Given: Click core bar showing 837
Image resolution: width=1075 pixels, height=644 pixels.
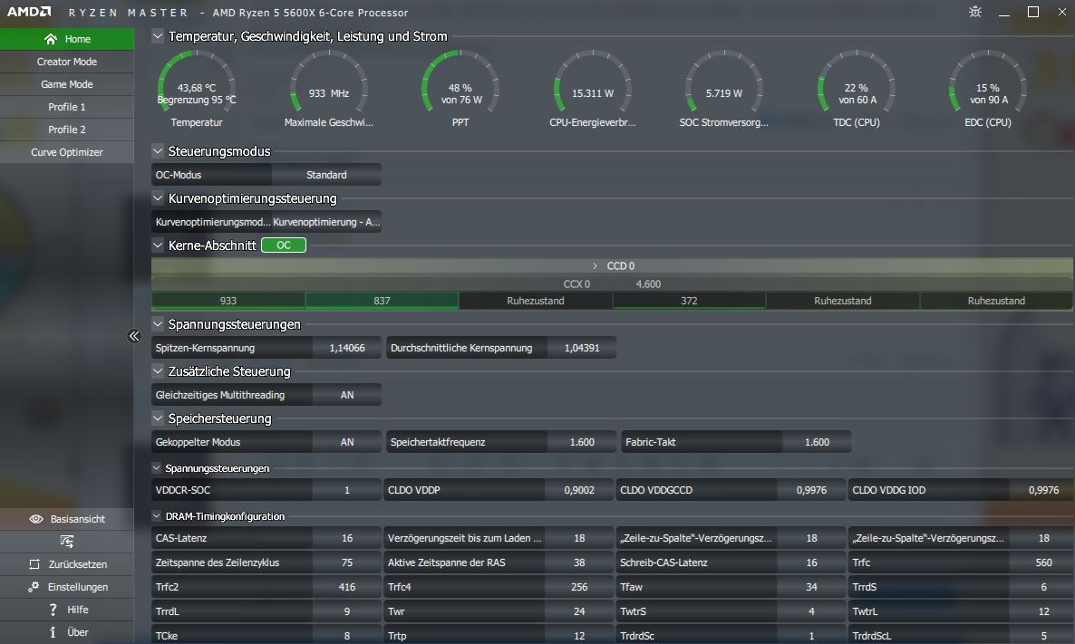Looking at the screenshot, I should coord(382,301).
